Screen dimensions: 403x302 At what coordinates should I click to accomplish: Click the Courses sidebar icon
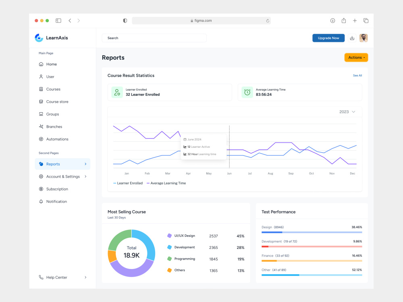click(41, 89)
